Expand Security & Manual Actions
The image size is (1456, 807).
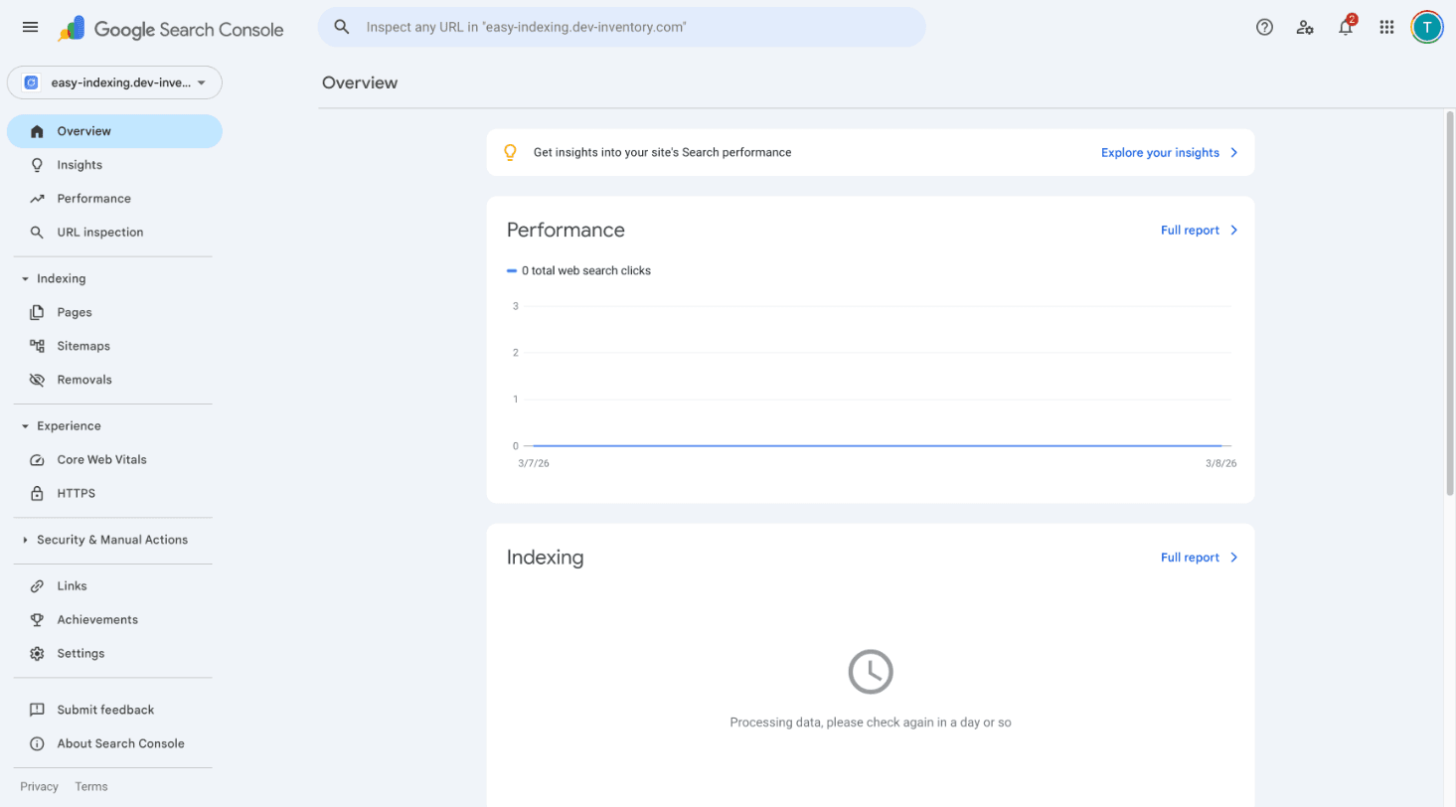pos(24,540)
